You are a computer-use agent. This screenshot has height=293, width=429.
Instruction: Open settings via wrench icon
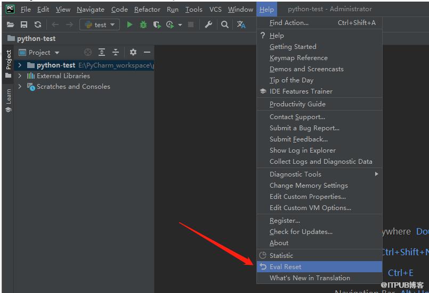coord(208,25)
